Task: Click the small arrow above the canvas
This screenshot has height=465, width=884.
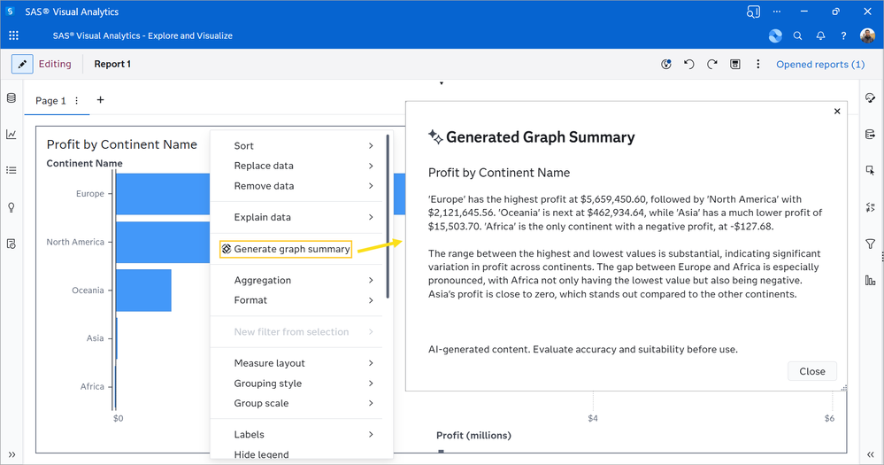Action: pos(442,83)
